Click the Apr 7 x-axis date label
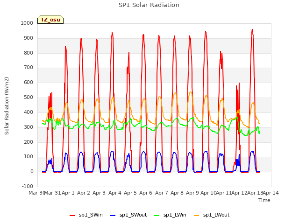299x224 pixels. click(162, 193)
